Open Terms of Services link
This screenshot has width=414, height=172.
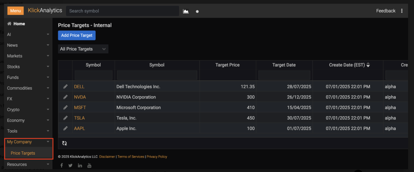(x=131, y=157)
